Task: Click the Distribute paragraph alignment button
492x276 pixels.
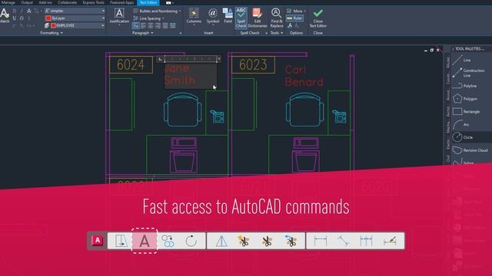Action: point(172,25)
